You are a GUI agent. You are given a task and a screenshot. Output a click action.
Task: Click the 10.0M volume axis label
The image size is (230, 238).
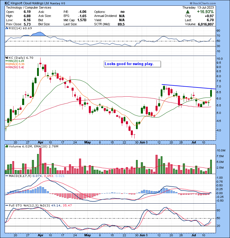[221, 151]
